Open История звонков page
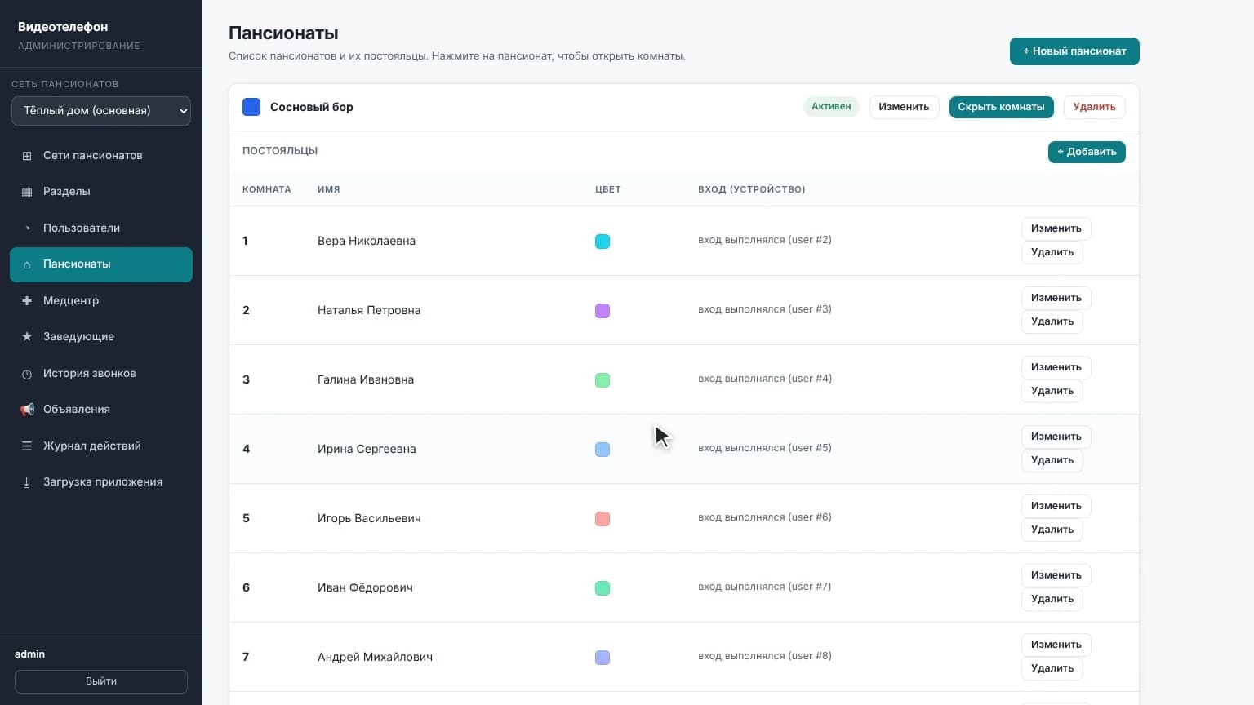Viewport: 1254px width, 705px height. click(101, 373)
